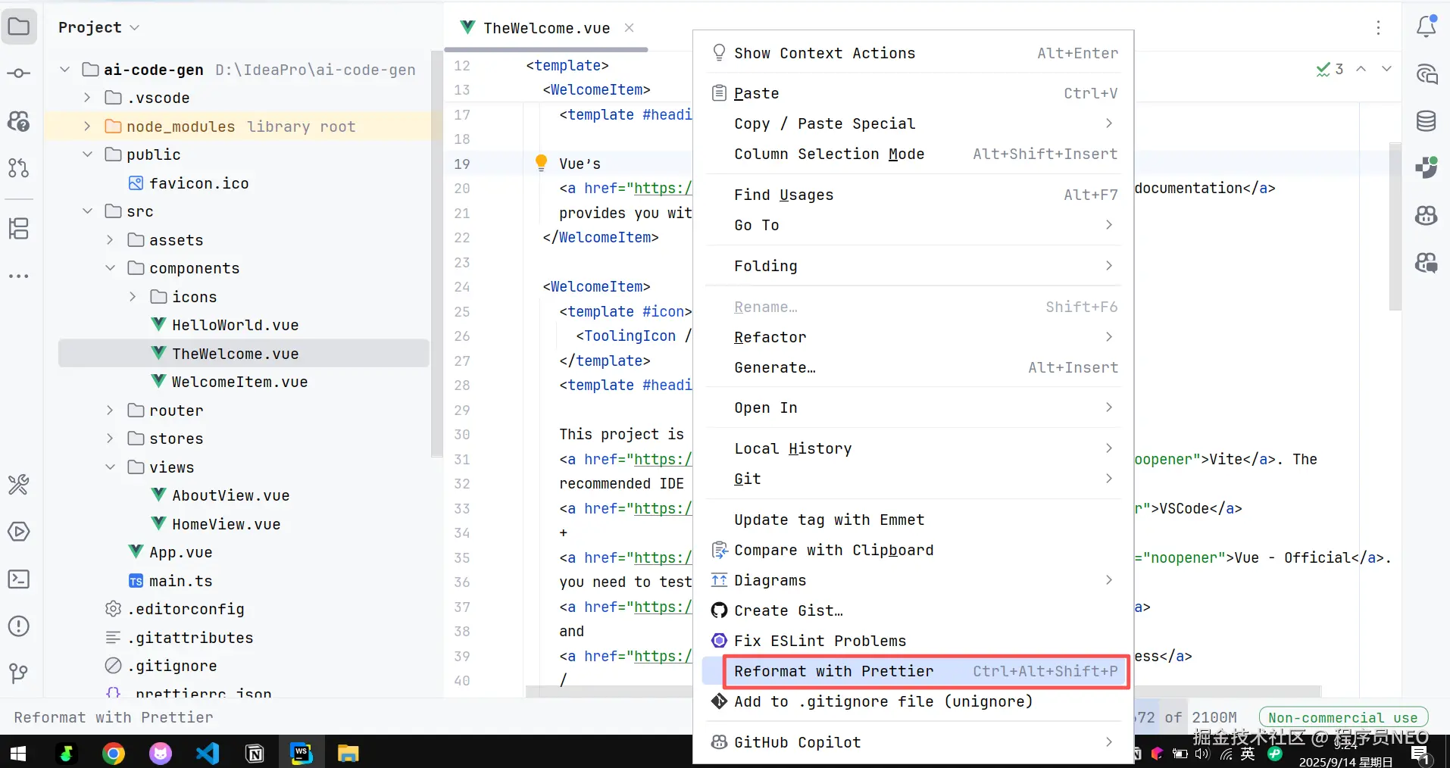Collapse the public folder

click(87, 155)
